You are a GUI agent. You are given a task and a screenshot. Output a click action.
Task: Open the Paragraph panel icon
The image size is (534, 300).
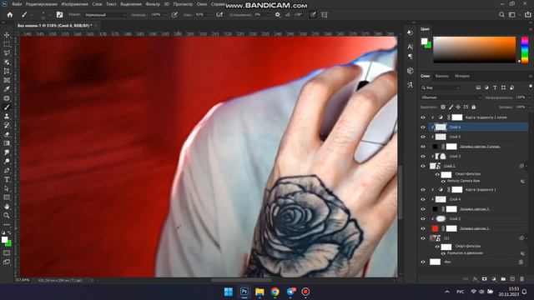coord(410,57)
